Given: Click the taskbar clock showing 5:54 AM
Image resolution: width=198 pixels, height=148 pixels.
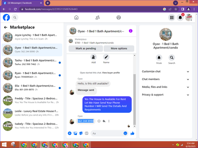Looking at the screenshot, I should [x=190, y=145].
